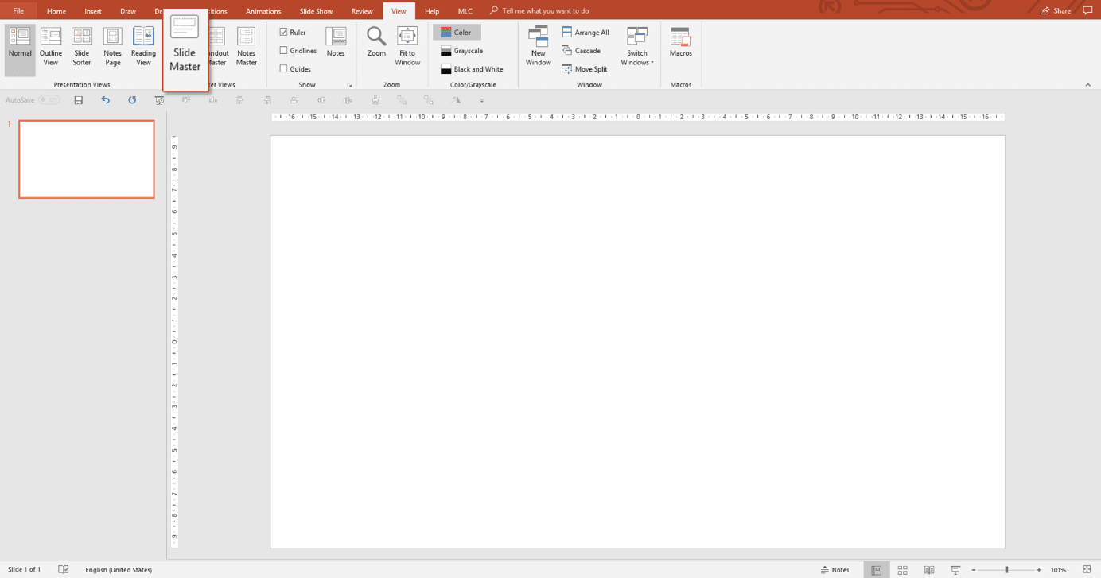The width and height of the screenshot is (1101, 578).
Task: Zoom in using the zoom slider
Action: (1037, 569)
